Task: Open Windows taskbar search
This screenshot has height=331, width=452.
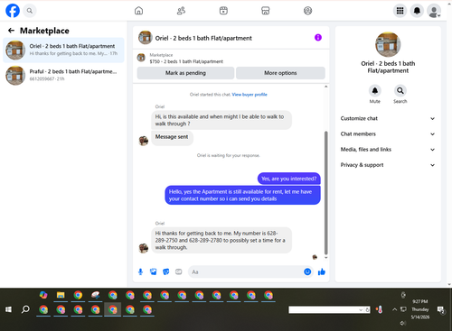Action: (25, 309)
